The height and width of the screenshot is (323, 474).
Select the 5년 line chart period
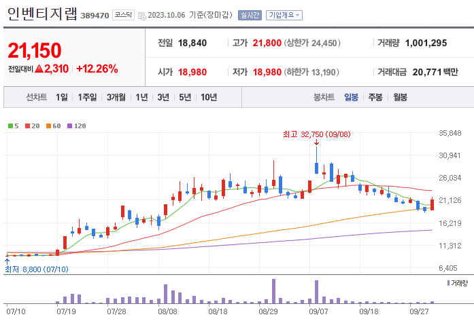(x=185, y=98)
